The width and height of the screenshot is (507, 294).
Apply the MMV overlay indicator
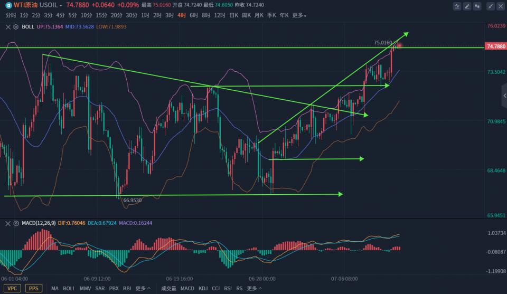pyautogui.click(x=86, y=288)
